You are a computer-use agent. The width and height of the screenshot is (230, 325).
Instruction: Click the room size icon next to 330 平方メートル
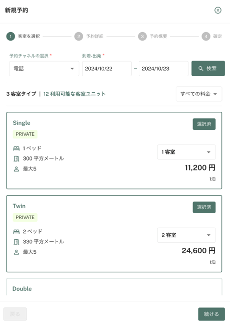pyautogui.click(x=17, y=242)
